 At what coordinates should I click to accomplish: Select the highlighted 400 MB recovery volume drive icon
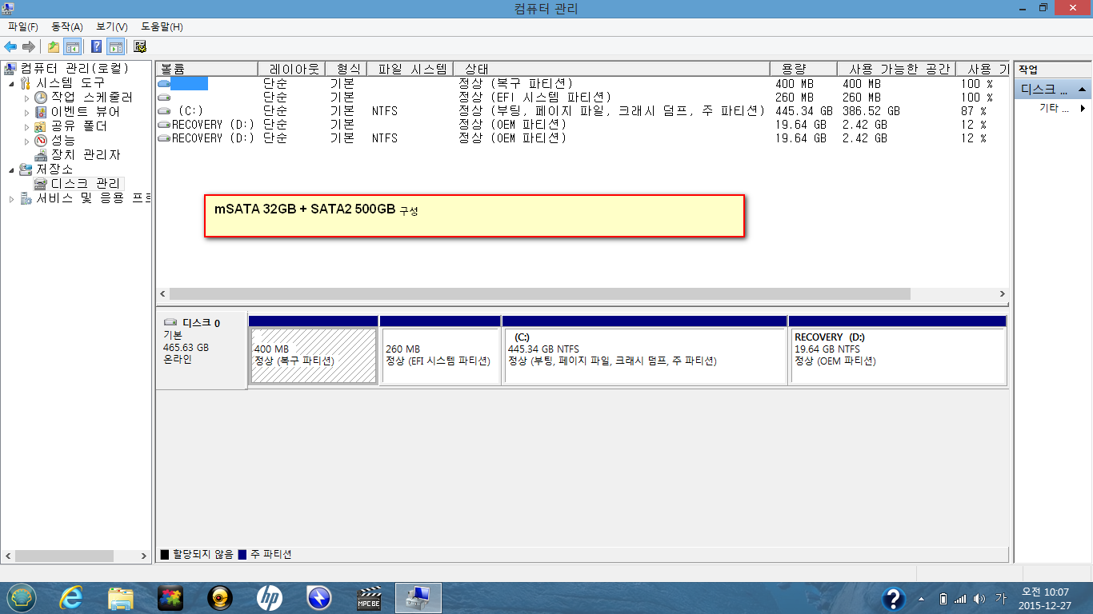pos(164,83)
